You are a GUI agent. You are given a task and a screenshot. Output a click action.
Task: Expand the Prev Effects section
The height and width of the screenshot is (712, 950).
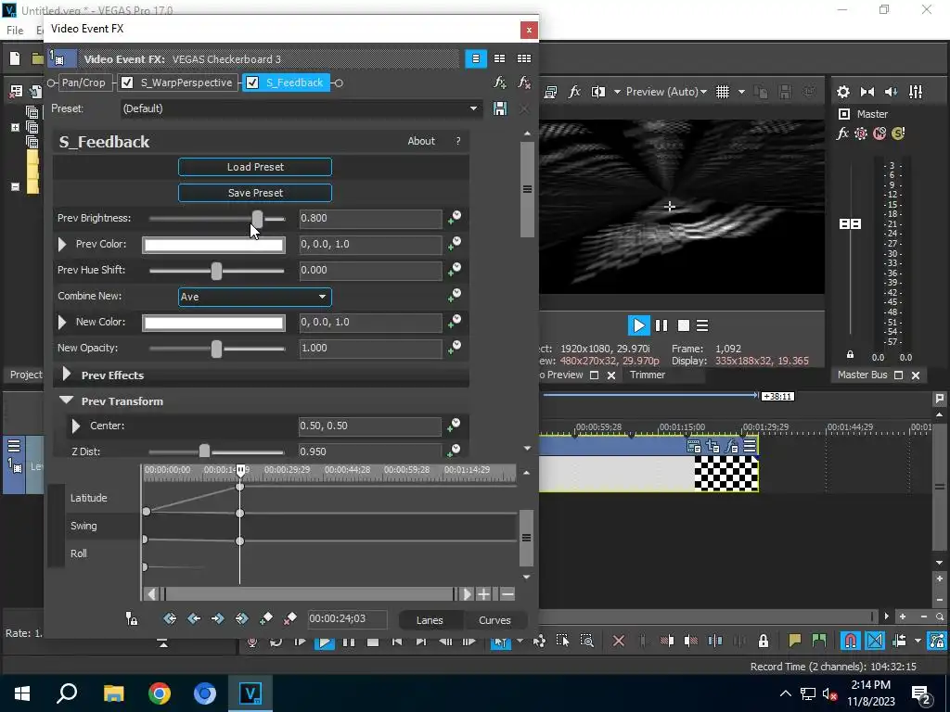tap(67, 375)
